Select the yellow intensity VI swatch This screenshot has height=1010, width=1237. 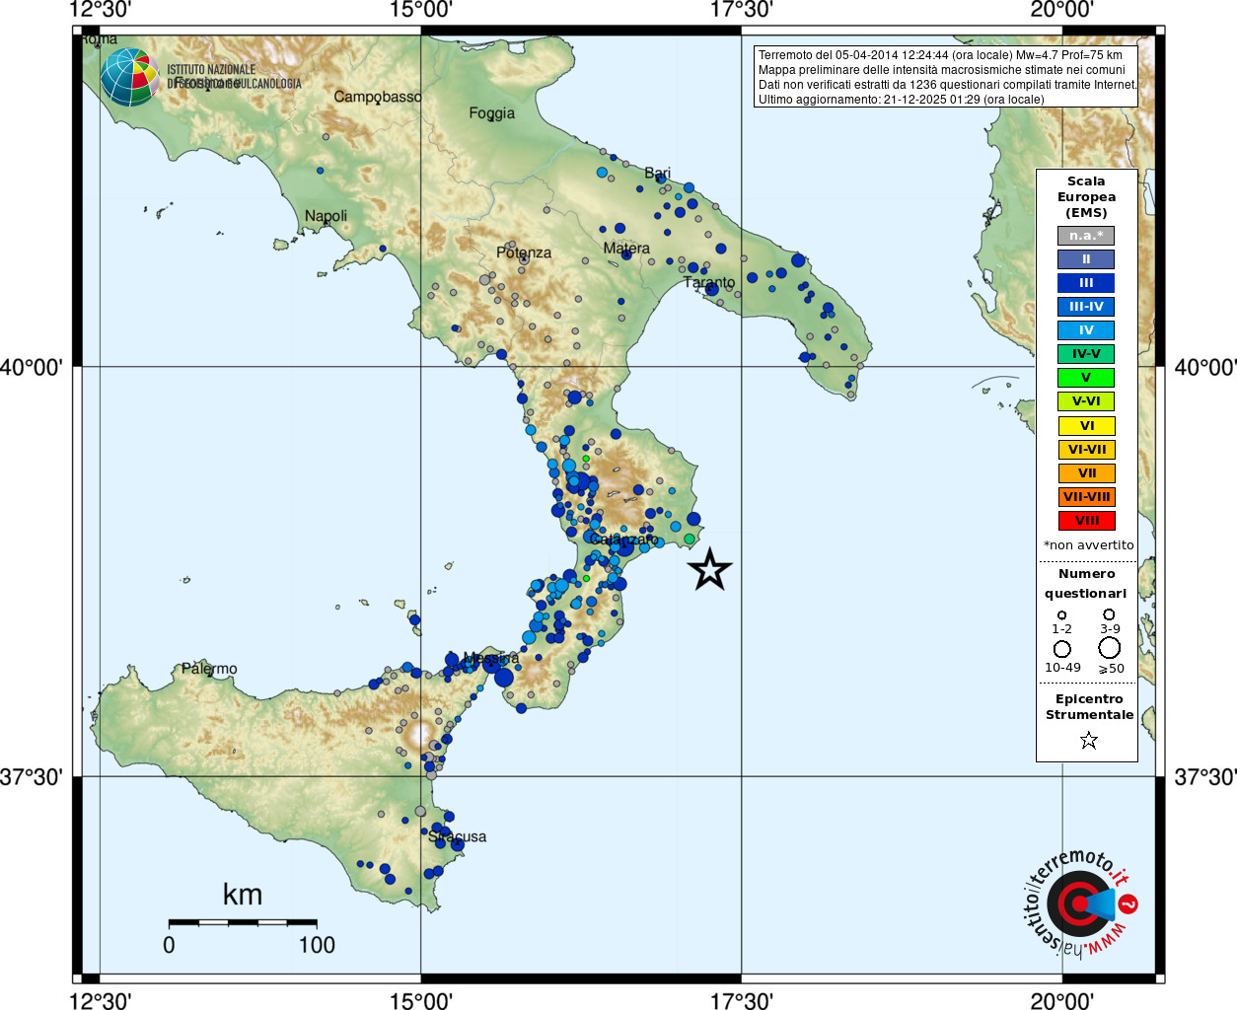coord(1086,426)
